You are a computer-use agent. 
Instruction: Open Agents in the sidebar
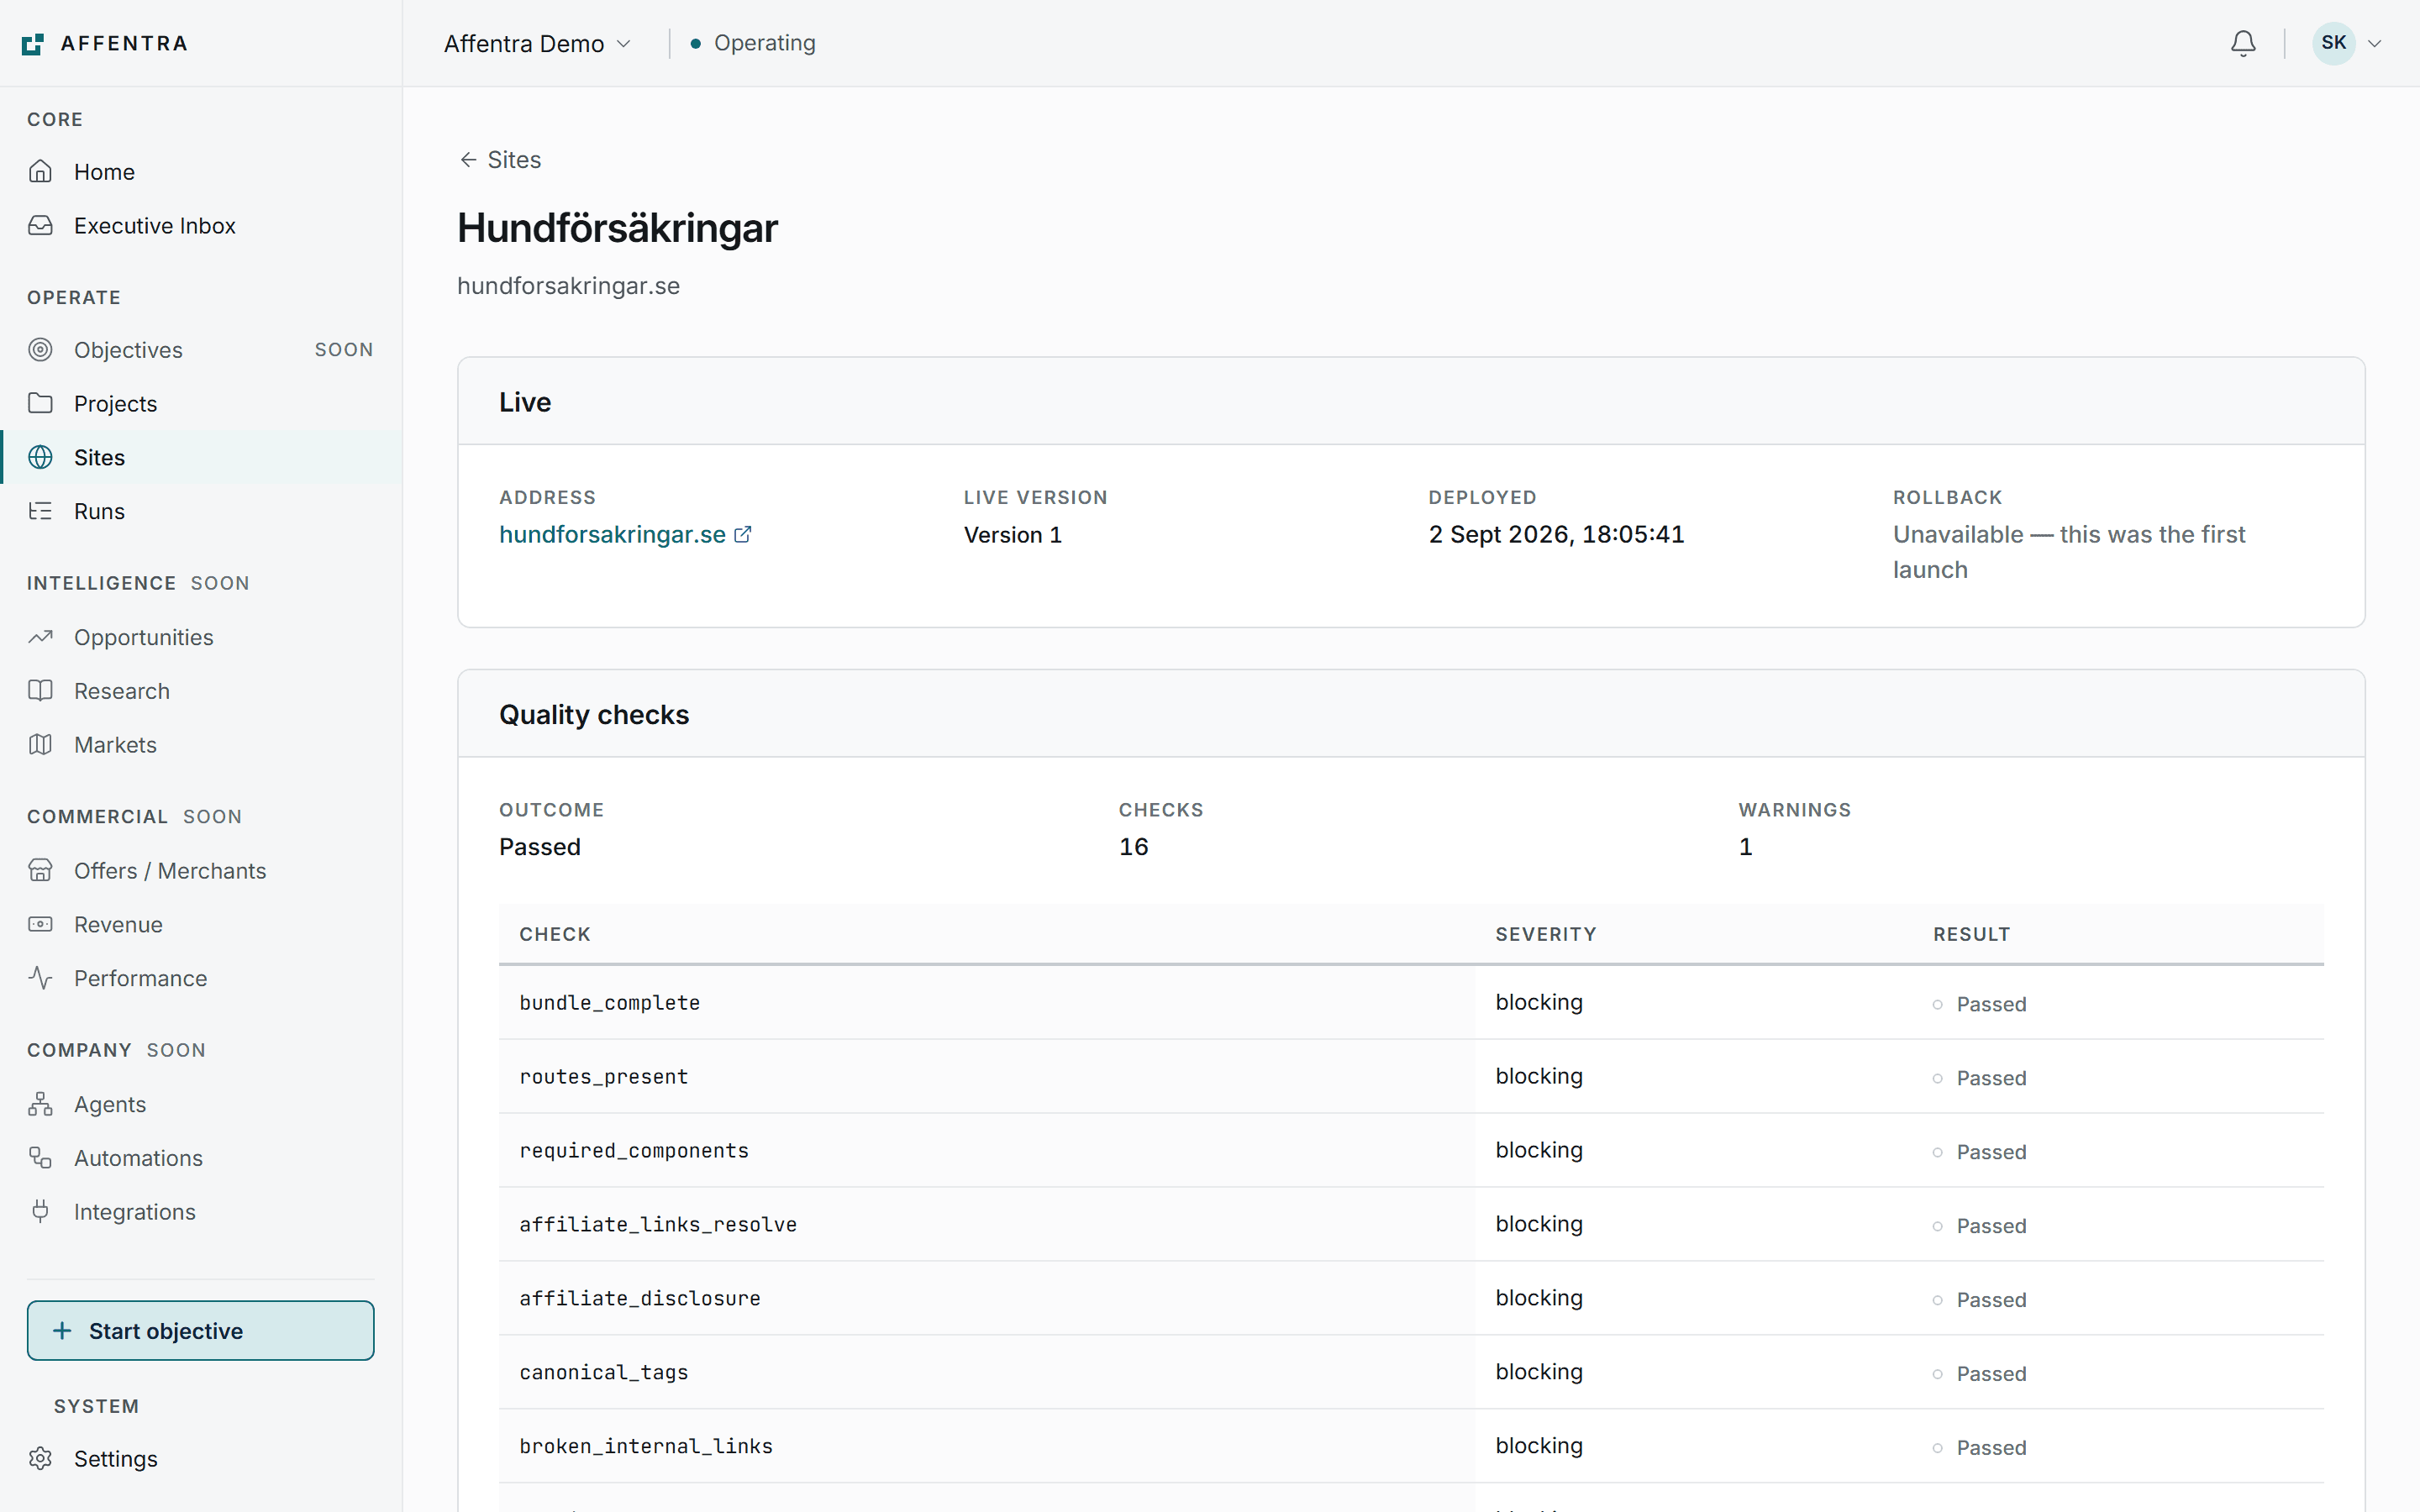tap(201, 1104)
